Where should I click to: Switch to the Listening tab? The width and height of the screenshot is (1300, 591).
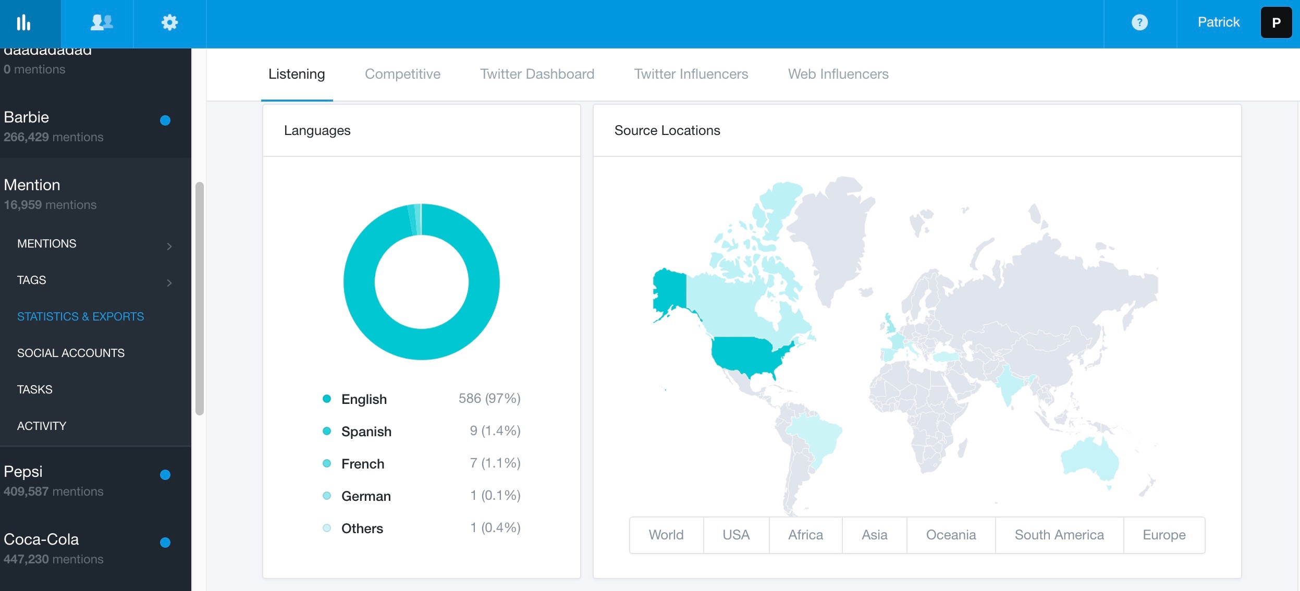[297, 74]
